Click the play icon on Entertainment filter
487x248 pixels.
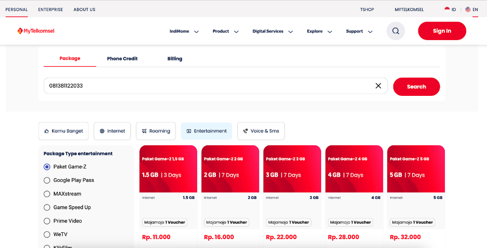(188, 131)
